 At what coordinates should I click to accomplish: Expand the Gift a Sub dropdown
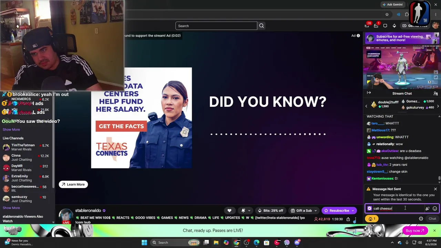click(x=303, y=210)
